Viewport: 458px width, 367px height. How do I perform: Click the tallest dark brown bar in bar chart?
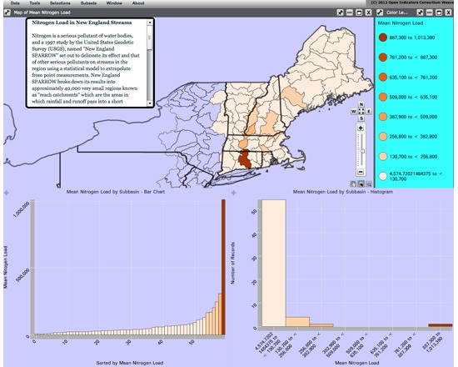click(x=223, y=267)
